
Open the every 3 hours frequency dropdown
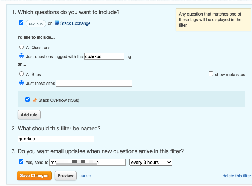(x=151, y=162)
